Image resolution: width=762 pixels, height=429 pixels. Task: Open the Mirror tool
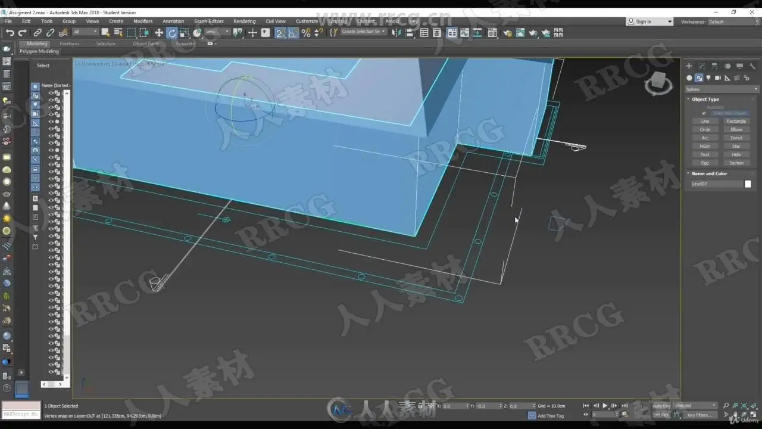pyautogui.click(x=397, y=33)
